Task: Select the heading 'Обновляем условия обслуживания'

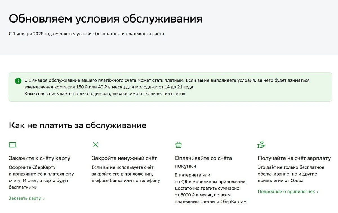Action: [x=106, y=19]
